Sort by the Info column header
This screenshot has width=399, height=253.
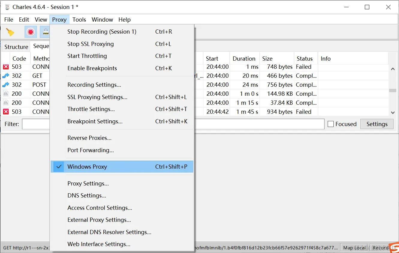pos(353,59)
